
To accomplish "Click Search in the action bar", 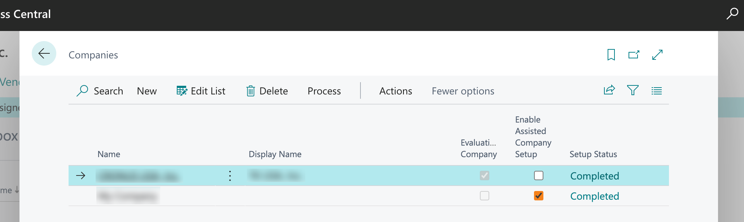I will point(100,91).
